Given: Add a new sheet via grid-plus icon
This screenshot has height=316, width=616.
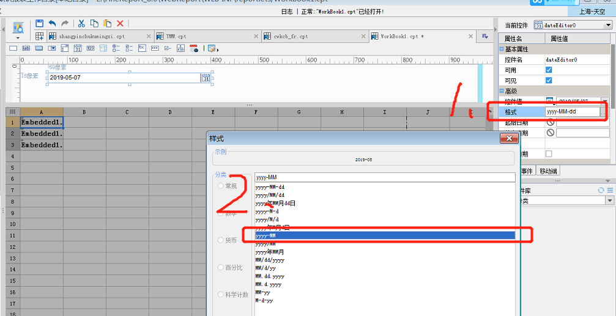Looking at the screenshot, I should [39, 37].
